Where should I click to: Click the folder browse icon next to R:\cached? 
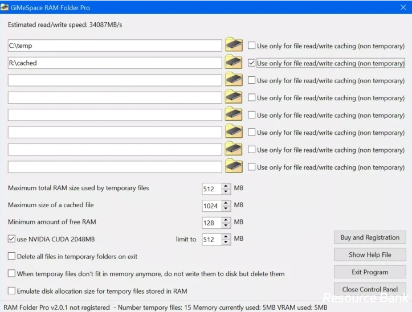[234, 63]
